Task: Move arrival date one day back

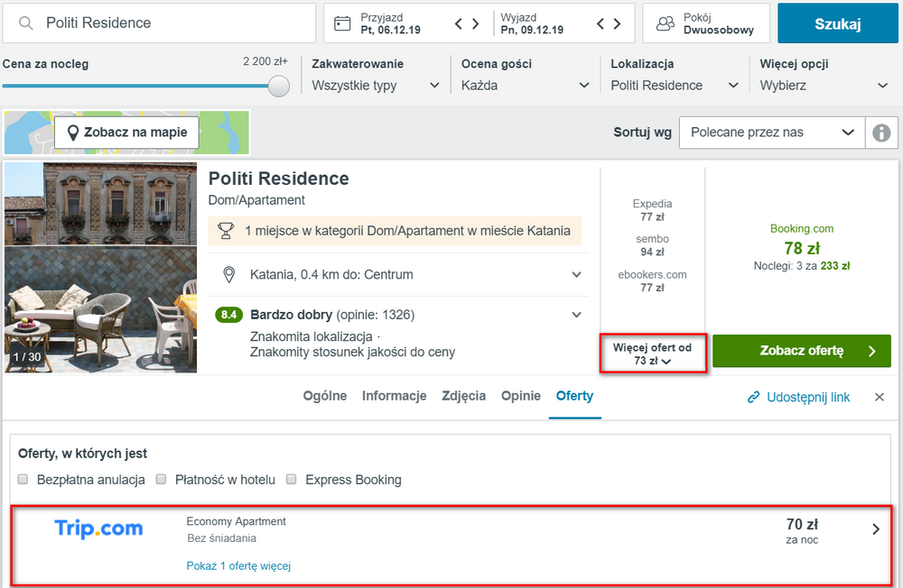Action: [459, 23]
